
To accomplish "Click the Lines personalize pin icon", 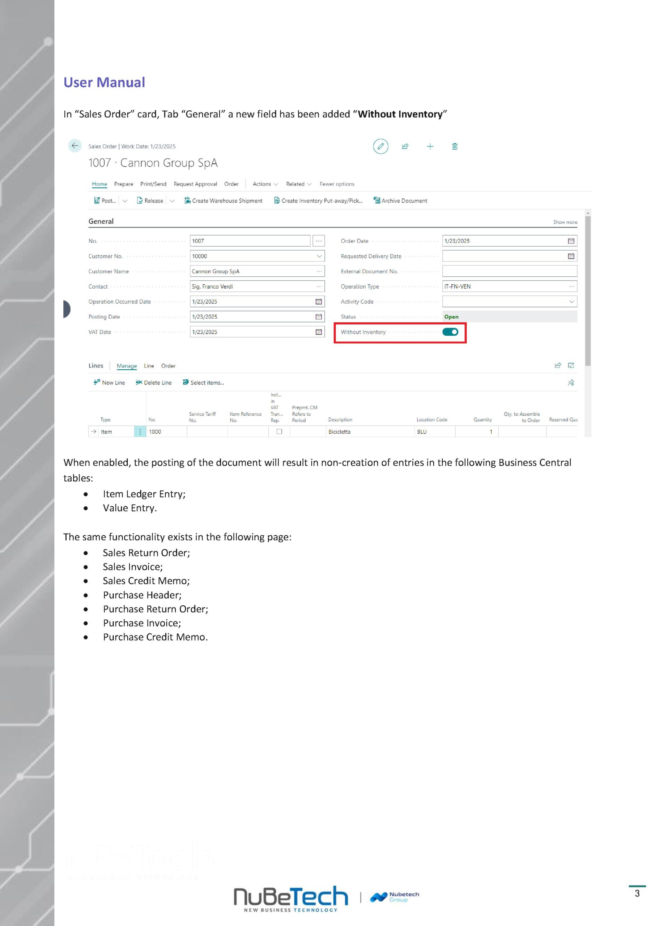I will [x=571, y=382].
